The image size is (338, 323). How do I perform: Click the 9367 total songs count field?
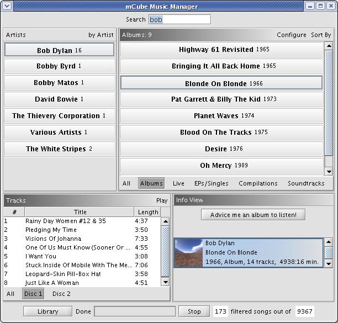(x=305, y=311)
